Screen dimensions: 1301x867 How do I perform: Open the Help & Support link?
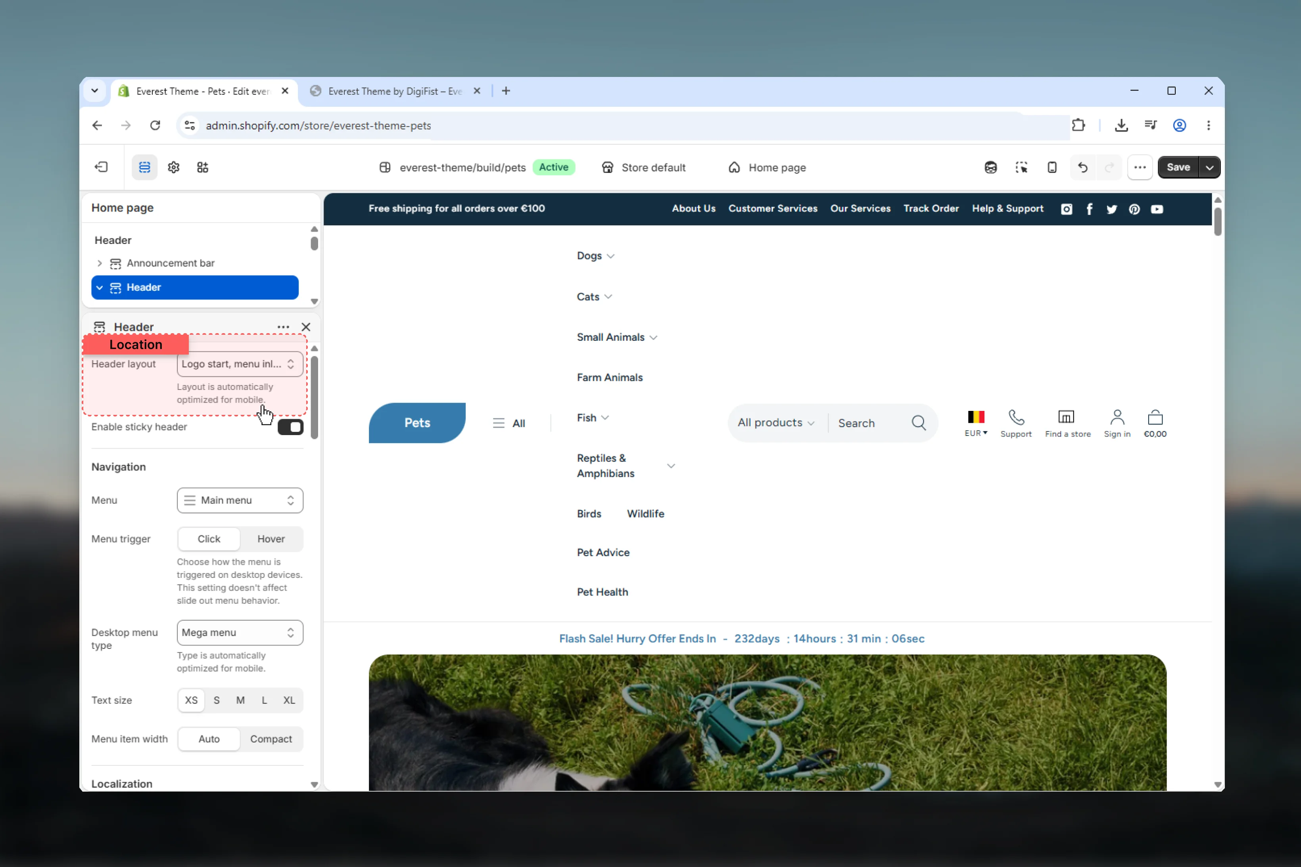[1007, 209]
